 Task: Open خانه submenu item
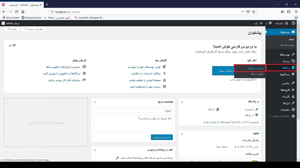[x=292, y=39]
